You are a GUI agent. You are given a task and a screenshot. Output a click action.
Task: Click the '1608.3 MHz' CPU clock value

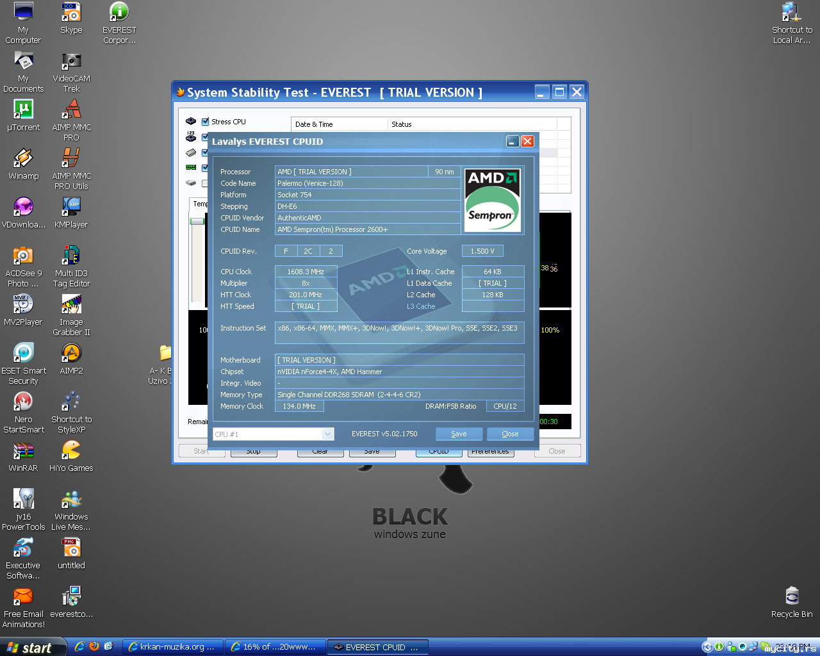click(x=306, y=272)
